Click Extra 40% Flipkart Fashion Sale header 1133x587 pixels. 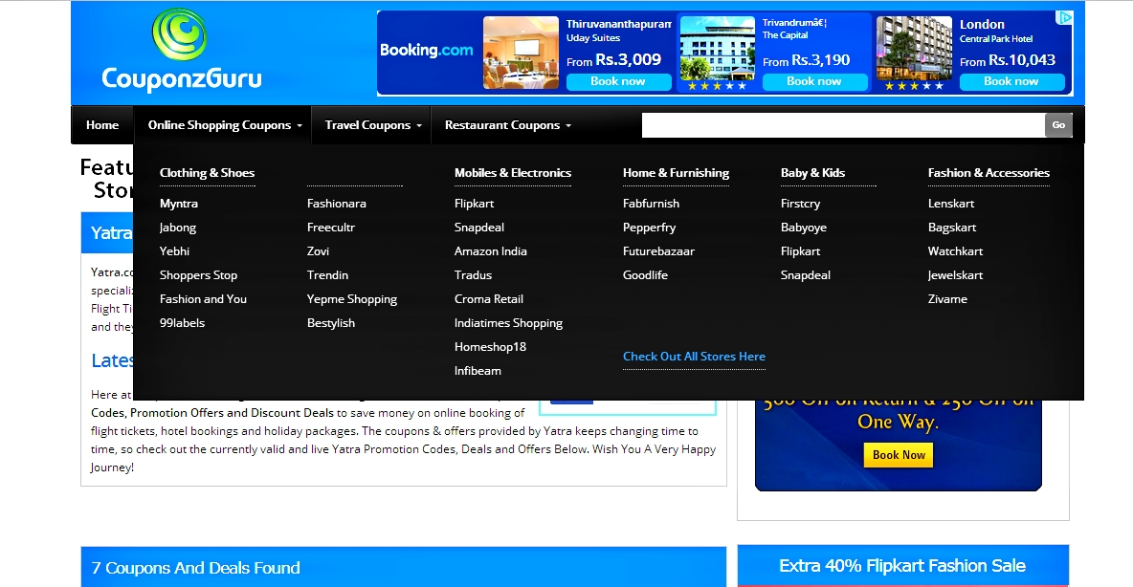point(902,566)
